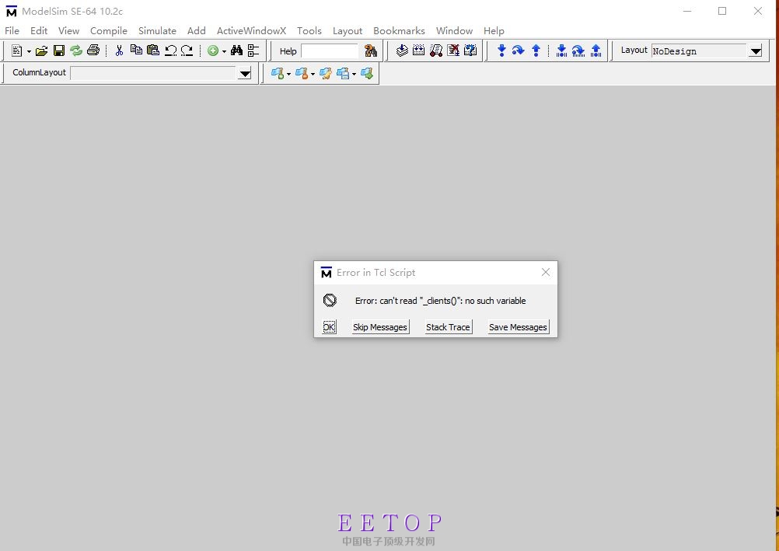Click the Undo icon
Screen dimensions: 779x551
click(x=170, y=51)
